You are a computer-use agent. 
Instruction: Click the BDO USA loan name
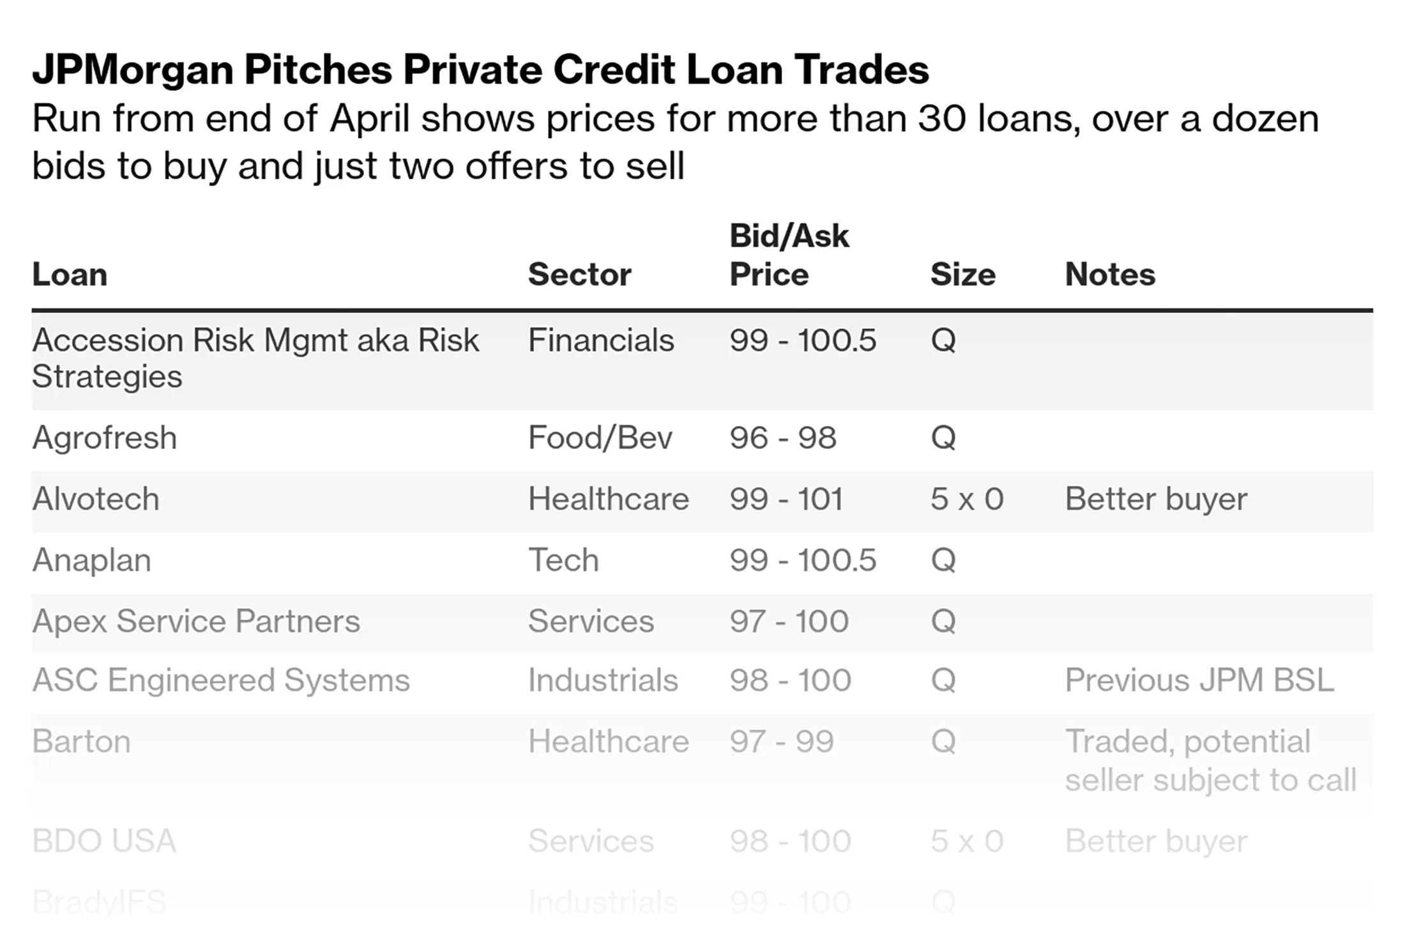pos(104,841)
